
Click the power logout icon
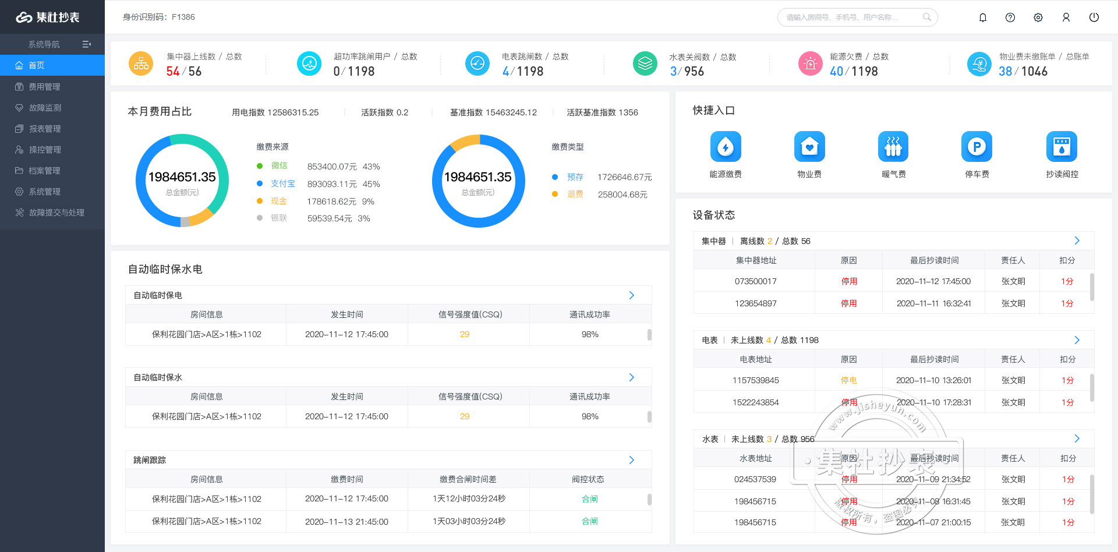tap(1094, 17)
